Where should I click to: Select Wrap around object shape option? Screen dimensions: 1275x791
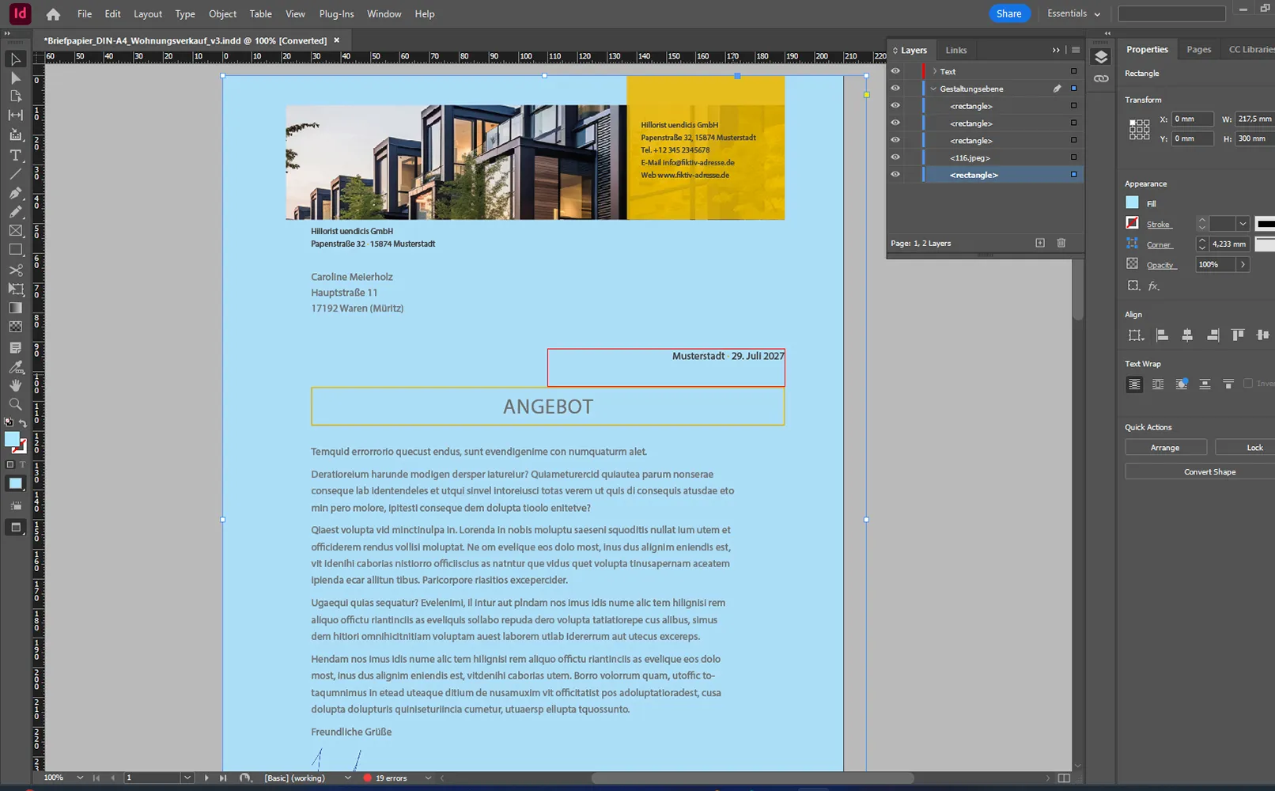(1182, 384)
